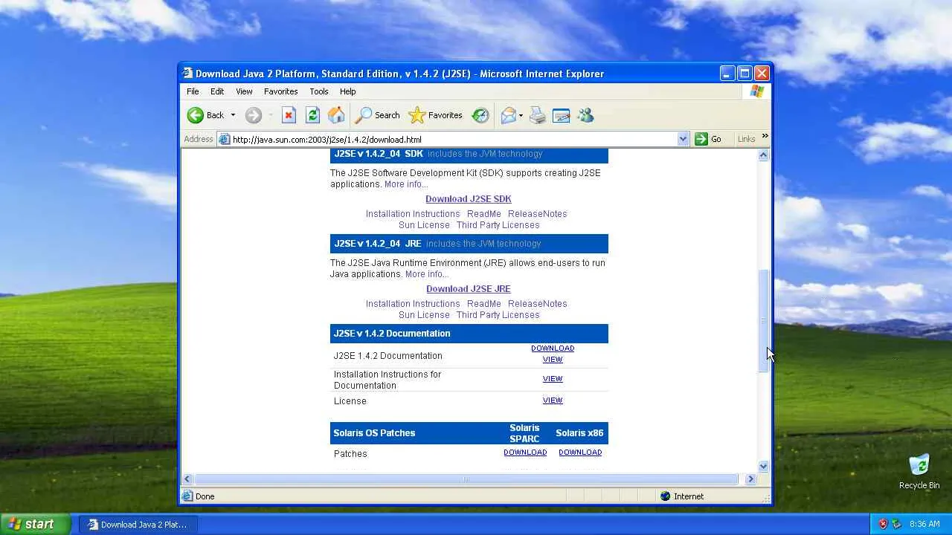This screenshot has height=535, width=952.
Task: Click the Forward arrow icon in the toolbar
Action: coord(254,115)
